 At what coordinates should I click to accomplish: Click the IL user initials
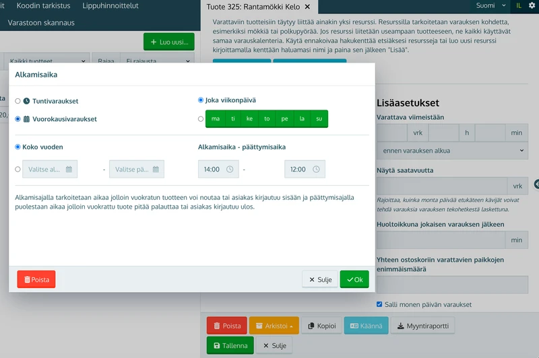click(x=519, y=5)
